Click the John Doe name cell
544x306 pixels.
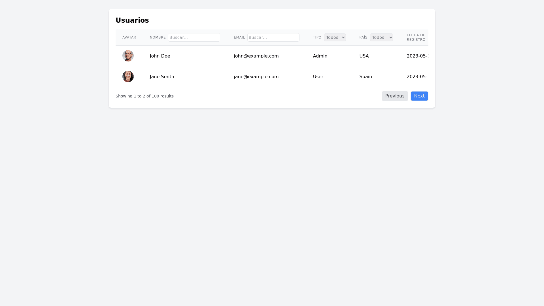(160, 56)
